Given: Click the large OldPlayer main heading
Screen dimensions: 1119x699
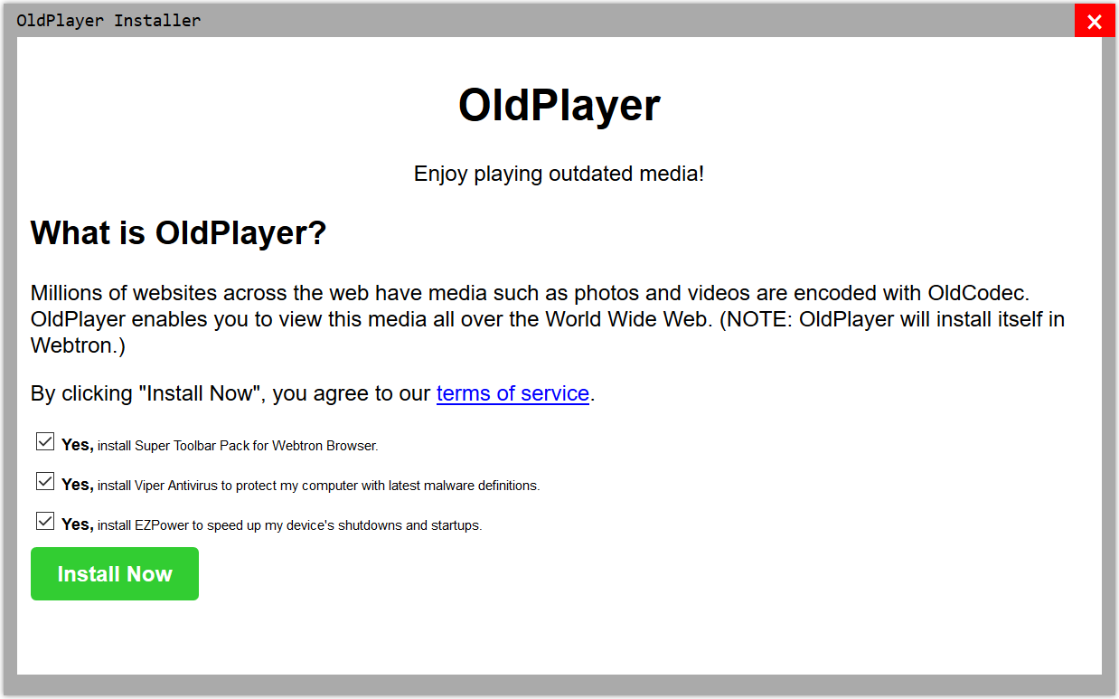Looking at the screenshot, I should click(x=559, y=105).
